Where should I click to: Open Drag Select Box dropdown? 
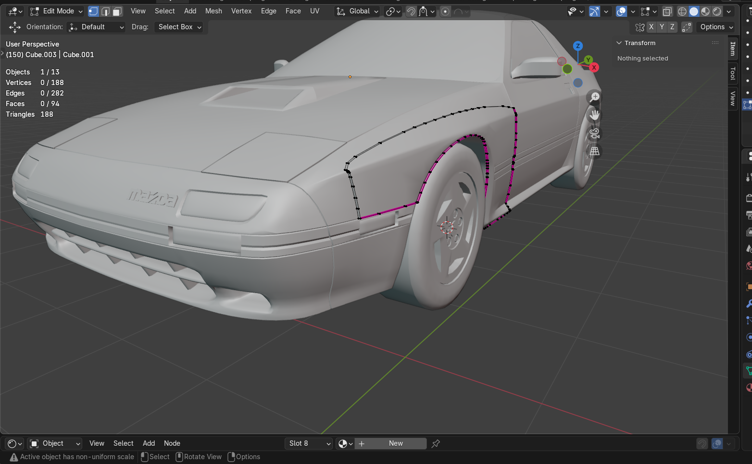tap(178, 27)
